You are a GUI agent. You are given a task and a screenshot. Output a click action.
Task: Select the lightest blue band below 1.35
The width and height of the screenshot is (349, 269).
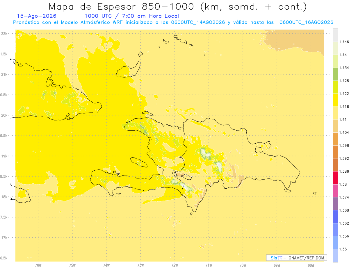point(335,255)
